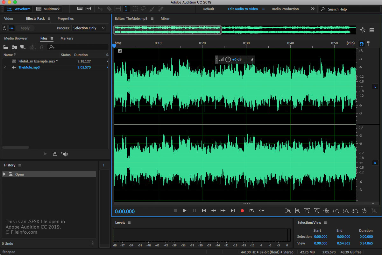
Task: Select the Lasso Selection tool
Action: [144, 9]
